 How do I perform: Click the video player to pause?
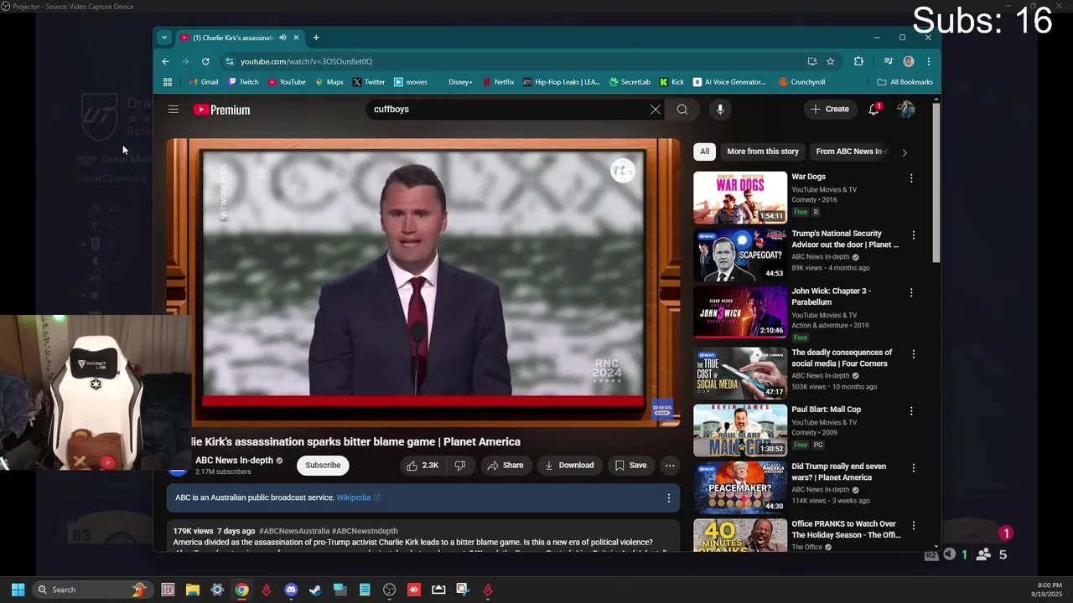423,282
